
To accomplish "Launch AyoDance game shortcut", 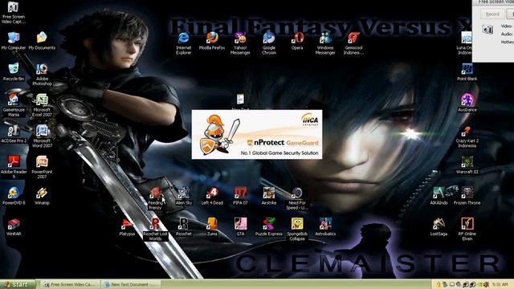I will [x=467, y=103].
